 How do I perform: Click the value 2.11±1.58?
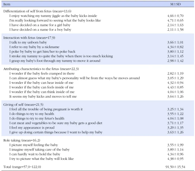(x=175, y=30)
